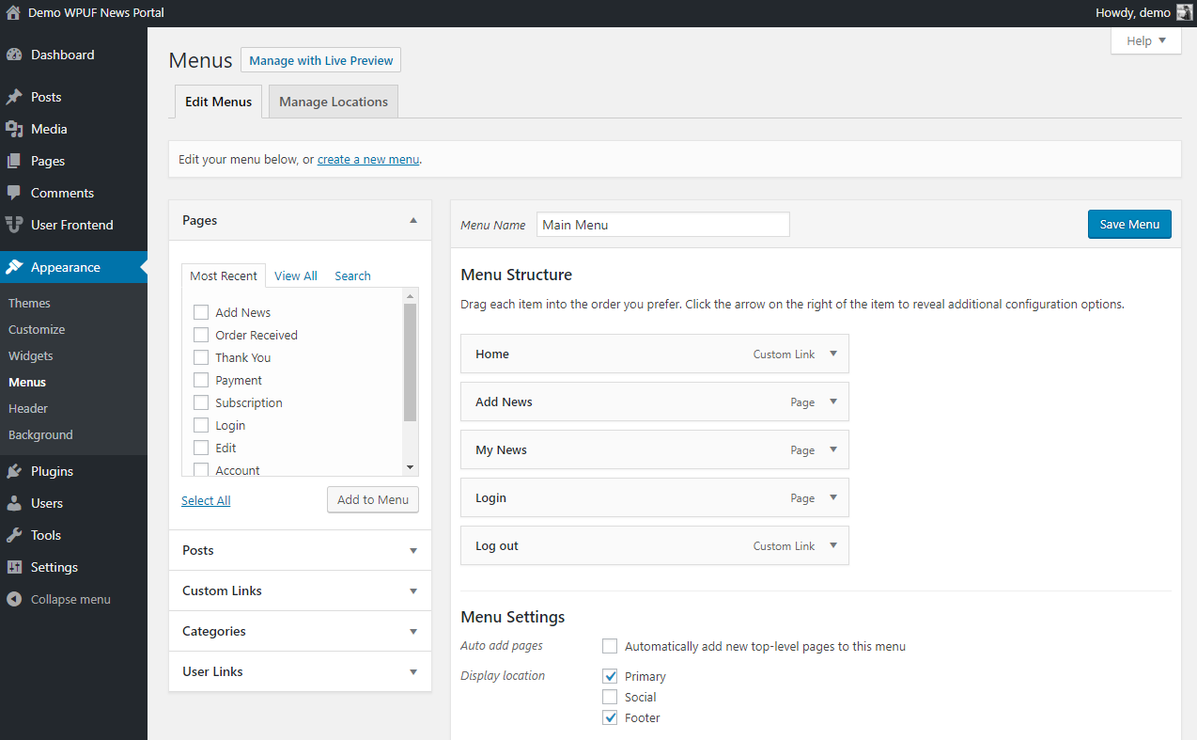The width and height of the screenshot is (1197, 740).
Task: Expand the Custom Links panel arrow
Action: tap(413, 591)
